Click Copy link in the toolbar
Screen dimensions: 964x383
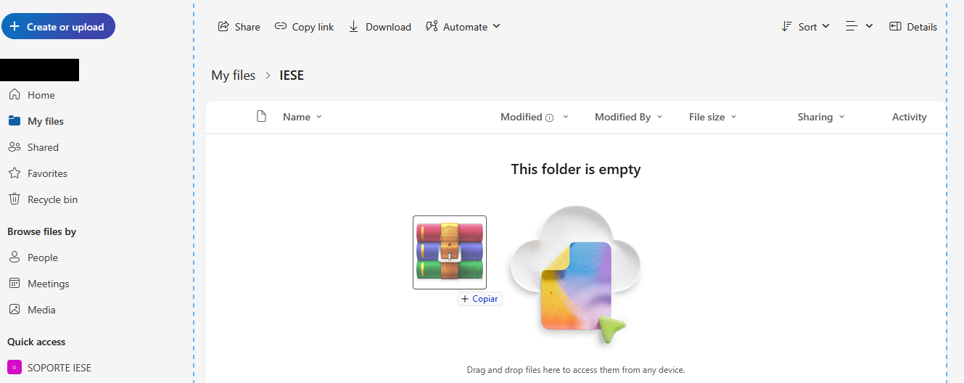tap(304, 27)
